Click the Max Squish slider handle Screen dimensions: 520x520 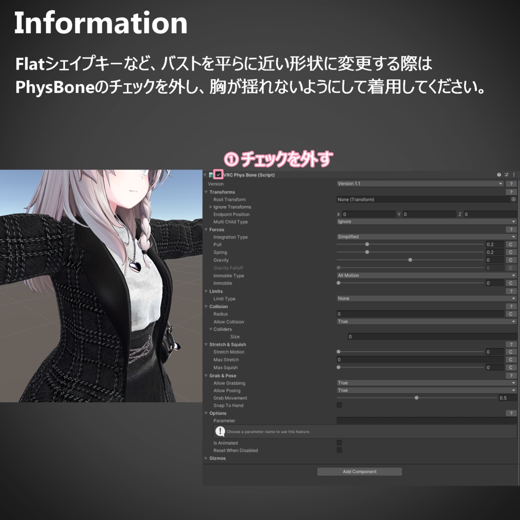[x=339, y=368]
